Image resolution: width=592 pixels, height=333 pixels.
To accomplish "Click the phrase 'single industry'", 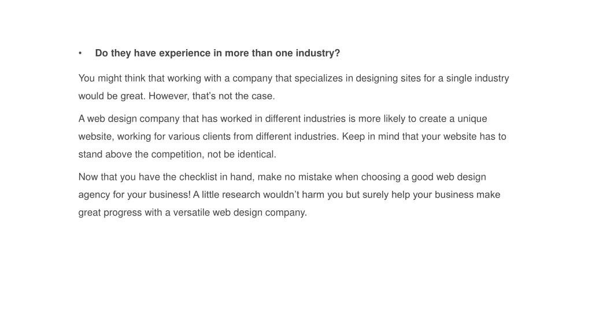I will coord(478,78).
